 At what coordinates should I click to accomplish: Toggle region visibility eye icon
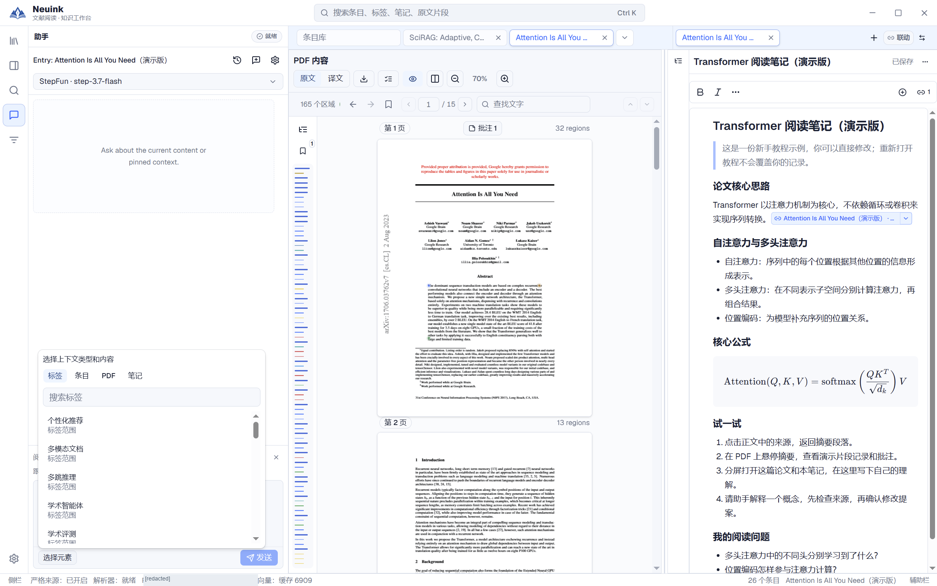(413, 79)
